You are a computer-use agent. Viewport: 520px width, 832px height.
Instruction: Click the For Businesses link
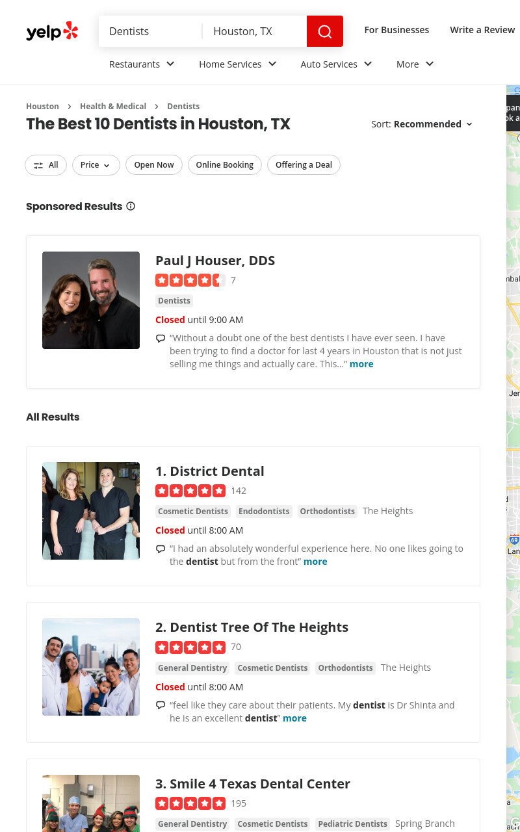[x=396, y=30]
